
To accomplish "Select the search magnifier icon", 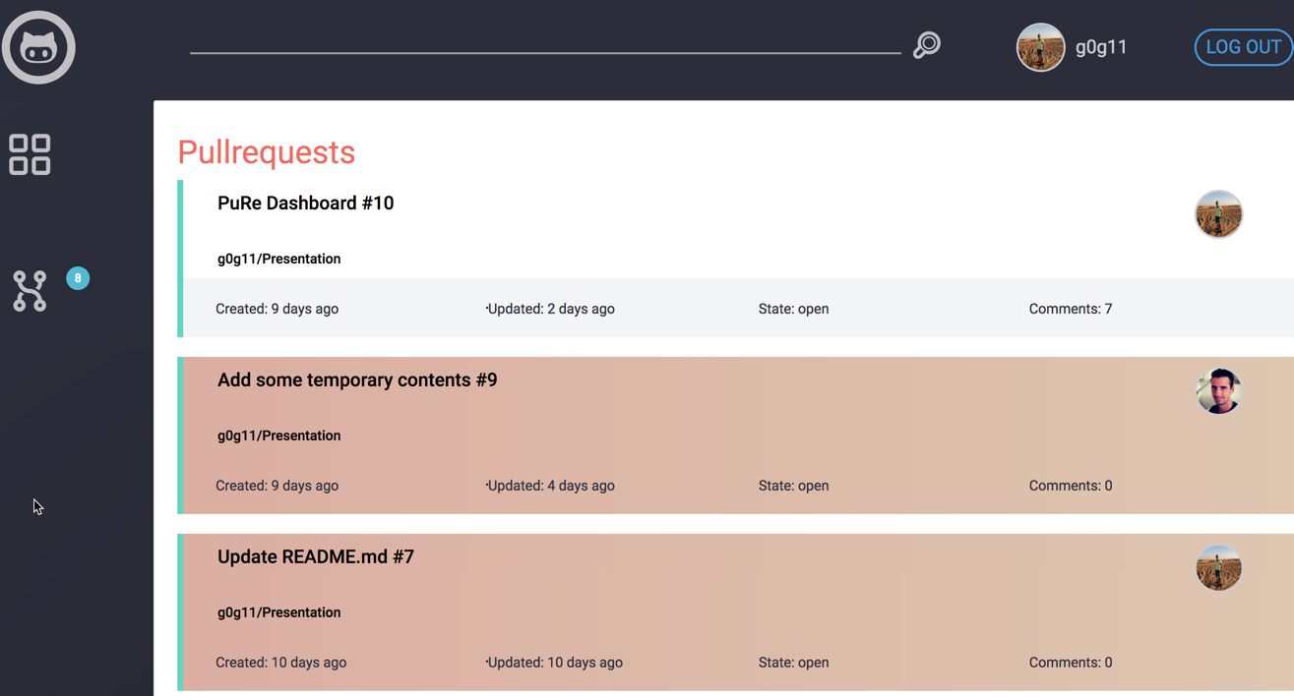I will tap(926, 45).
